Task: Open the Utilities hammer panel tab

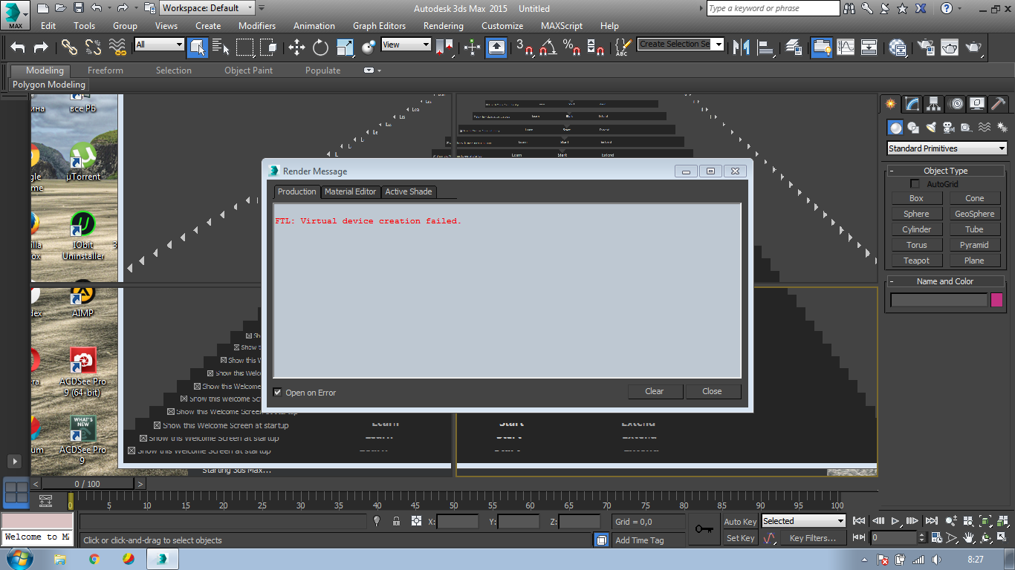Action: (999, 104)
